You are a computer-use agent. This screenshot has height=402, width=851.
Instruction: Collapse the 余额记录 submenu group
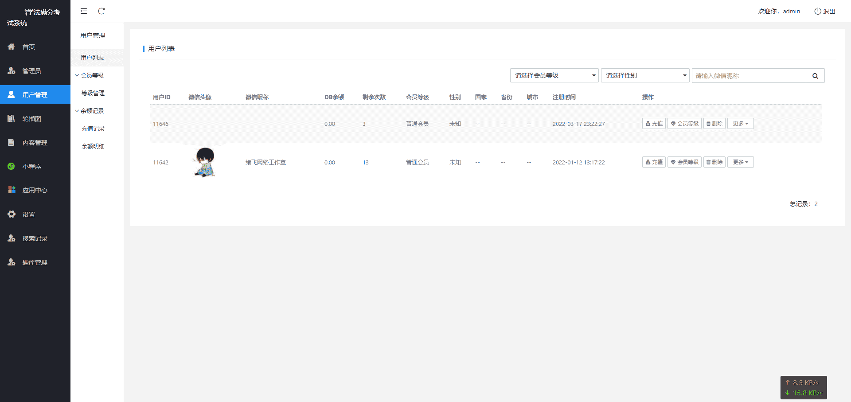tap(77, 111)
